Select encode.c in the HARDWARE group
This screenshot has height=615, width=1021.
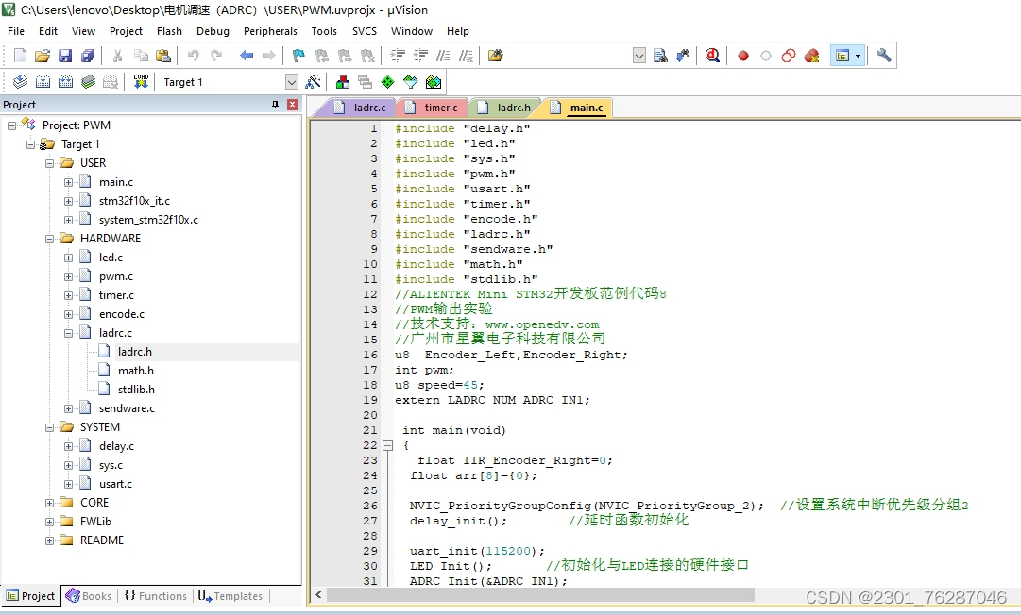pos(122,314)
